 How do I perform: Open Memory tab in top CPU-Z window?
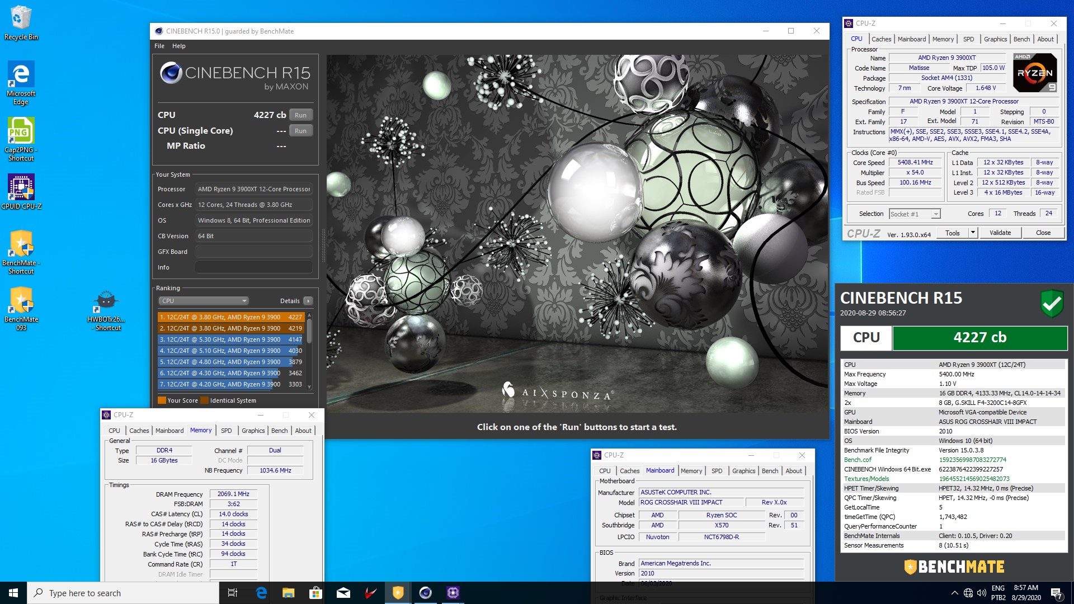pos(943,39)
